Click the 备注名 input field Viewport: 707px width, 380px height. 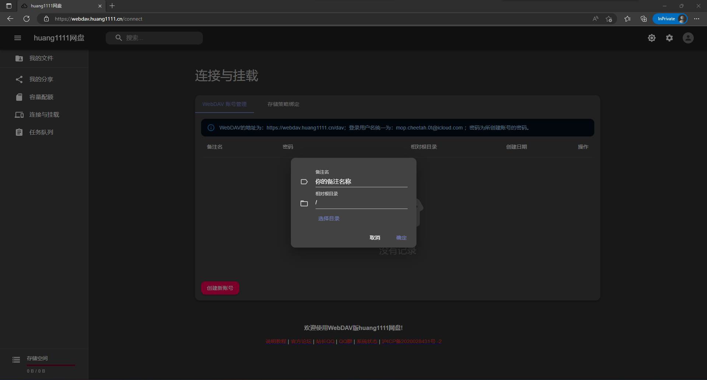pos(361,182)
